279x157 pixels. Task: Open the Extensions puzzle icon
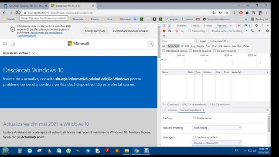click(247, 13)
